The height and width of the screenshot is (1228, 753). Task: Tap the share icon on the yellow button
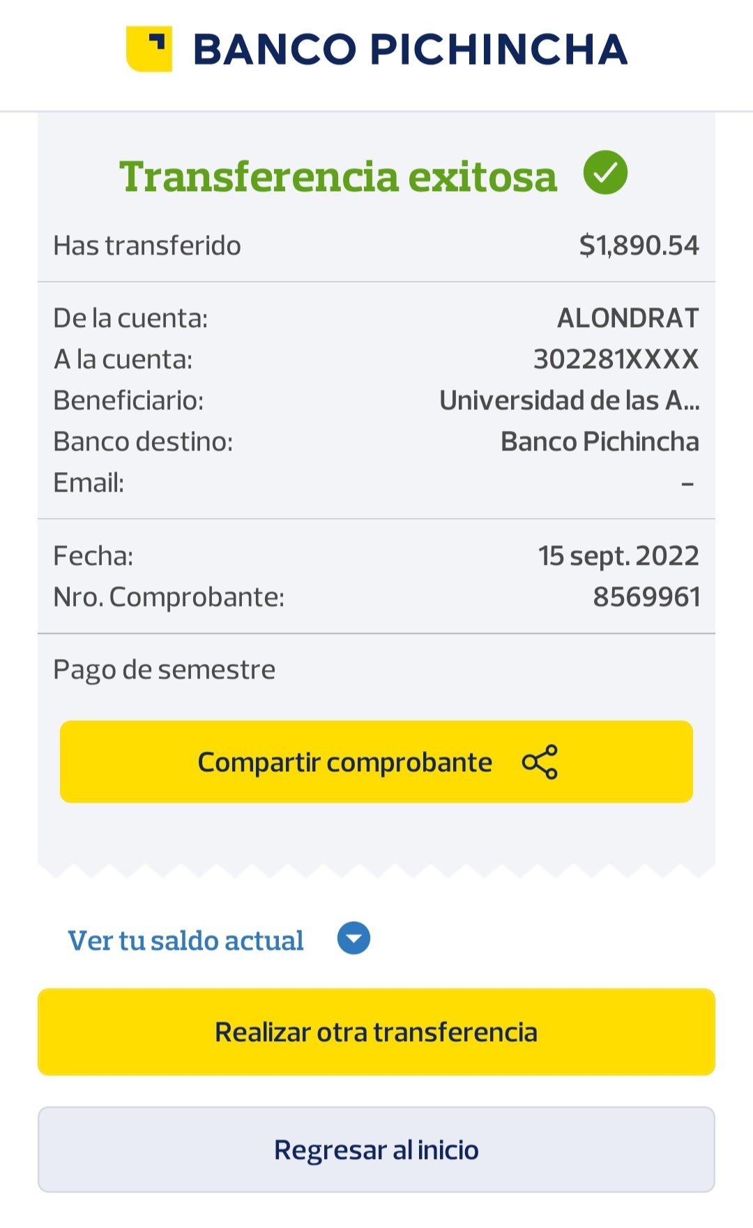(540, 761)
